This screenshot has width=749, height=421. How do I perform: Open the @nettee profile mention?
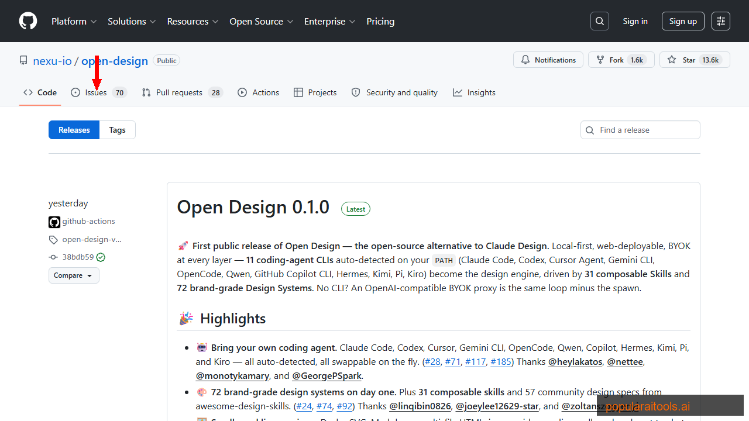[625, 361]
